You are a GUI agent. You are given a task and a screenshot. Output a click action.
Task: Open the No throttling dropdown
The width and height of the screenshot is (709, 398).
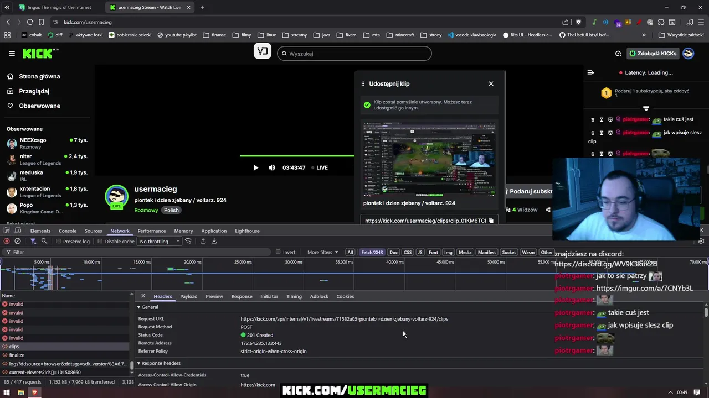point(160,242)
